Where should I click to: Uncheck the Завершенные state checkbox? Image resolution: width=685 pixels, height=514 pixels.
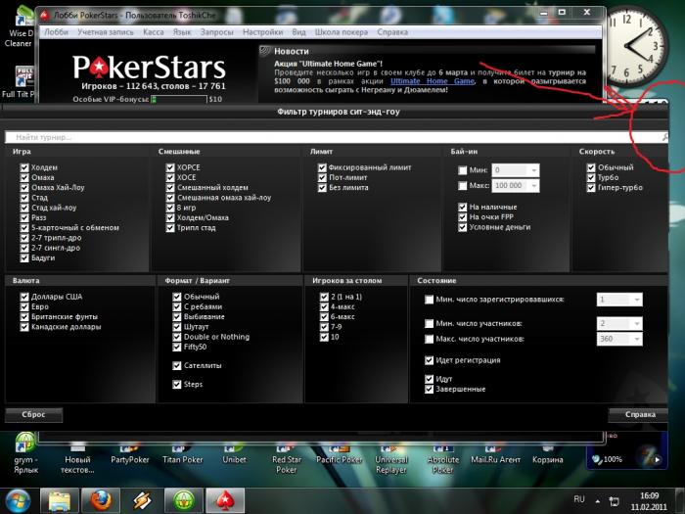tap(429, 389)
